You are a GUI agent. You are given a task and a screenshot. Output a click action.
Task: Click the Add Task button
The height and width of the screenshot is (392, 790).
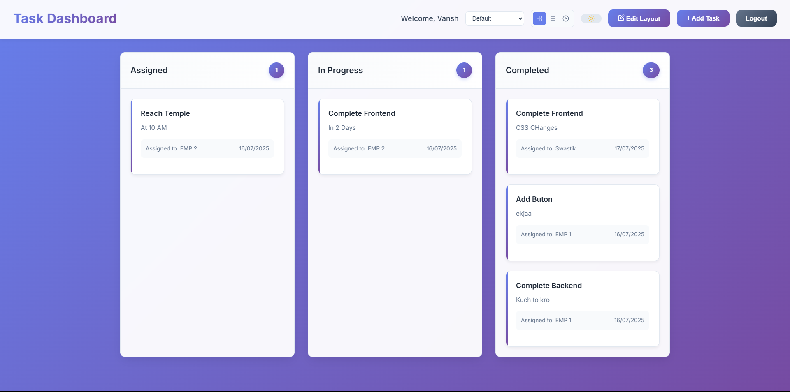click(x=703, y=18)
